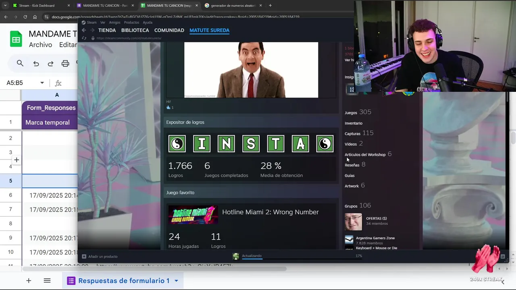Open the letter N achievement icon
Screen dimensions: 516x290
tap(226, 144)
